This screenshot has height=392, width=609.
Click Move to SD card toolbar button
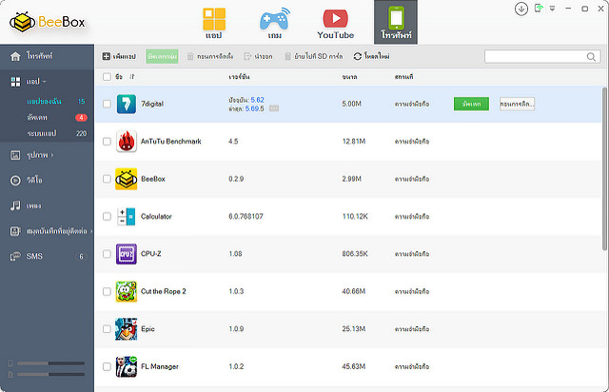click(x=314, y=56)
